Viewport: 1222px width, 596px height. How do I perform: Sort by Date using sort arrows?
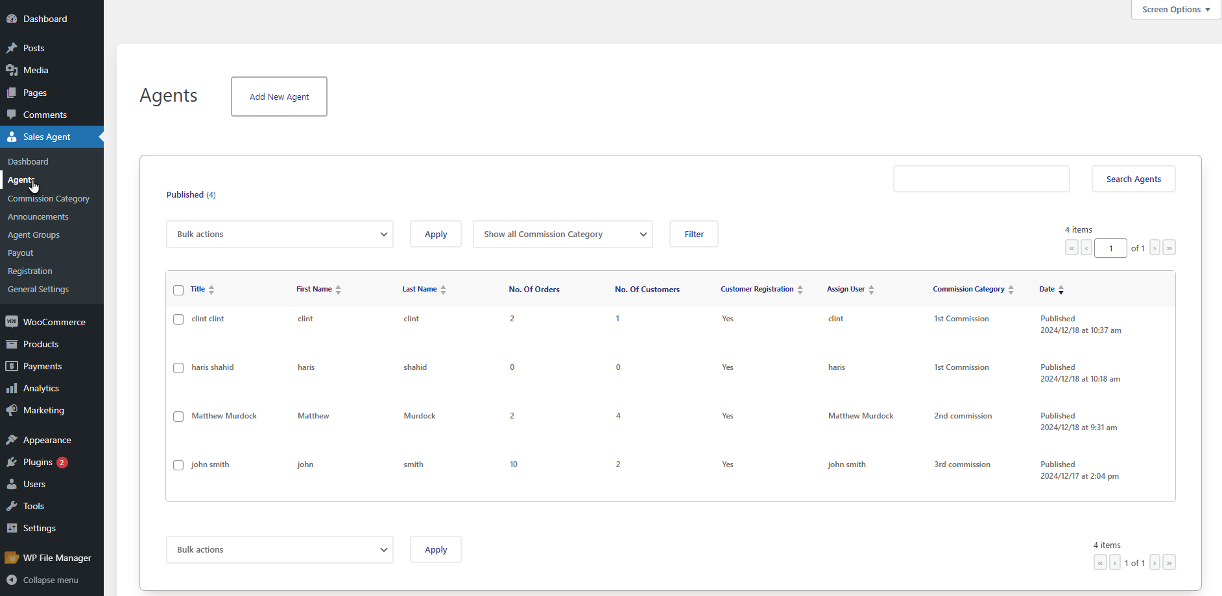pos(1060,290)
